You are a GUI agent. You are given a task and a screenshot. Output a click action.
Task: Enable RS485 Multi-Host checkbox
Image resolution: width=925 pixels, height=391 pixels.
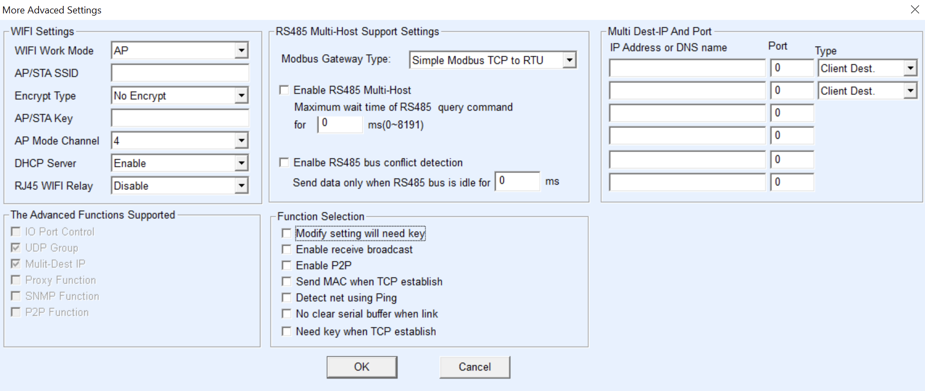284,90
